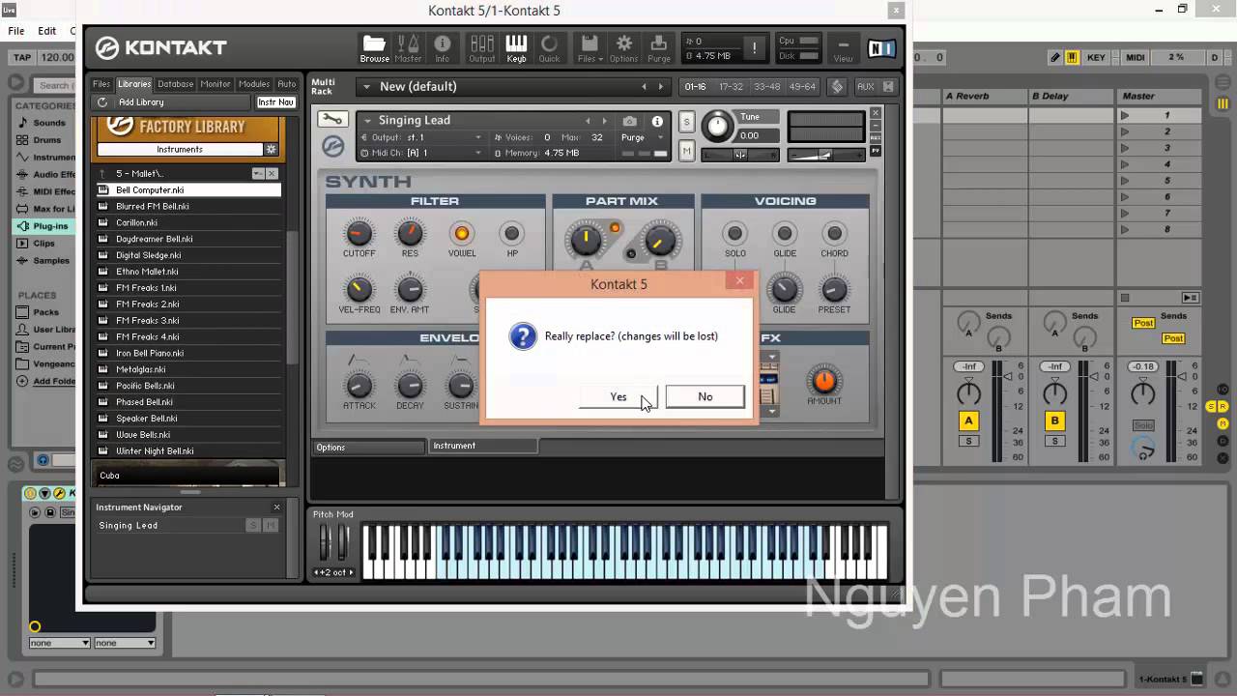Toggle the AUX sends button
The image size is (1237, 696).
pyautogui.click(x=865, y=87)
